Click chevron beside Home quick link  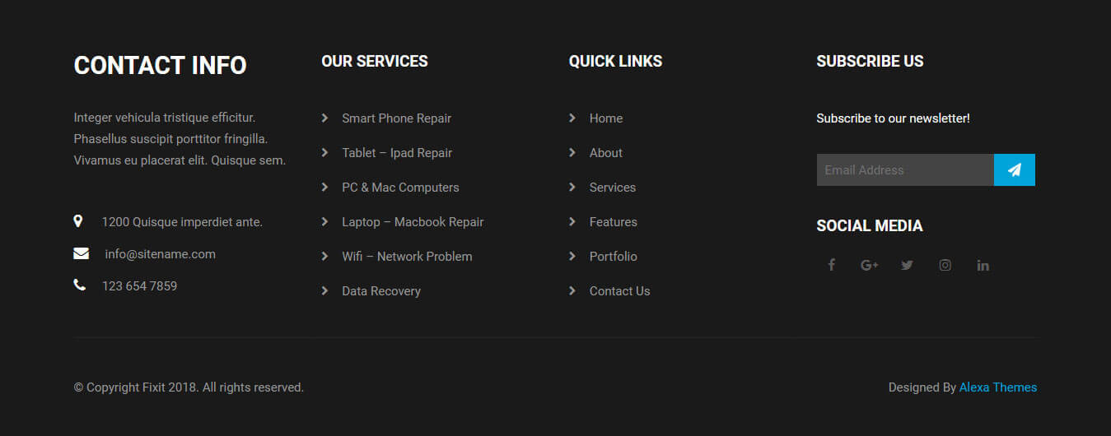pyautogui.click(x=572, y=118)
